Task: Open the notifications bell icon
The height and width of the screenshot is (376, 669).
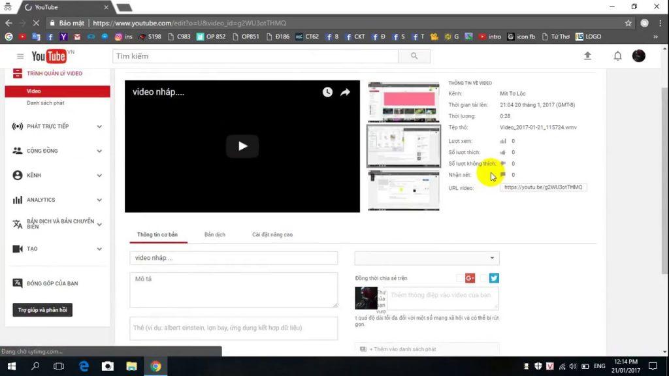Action: 617,56
